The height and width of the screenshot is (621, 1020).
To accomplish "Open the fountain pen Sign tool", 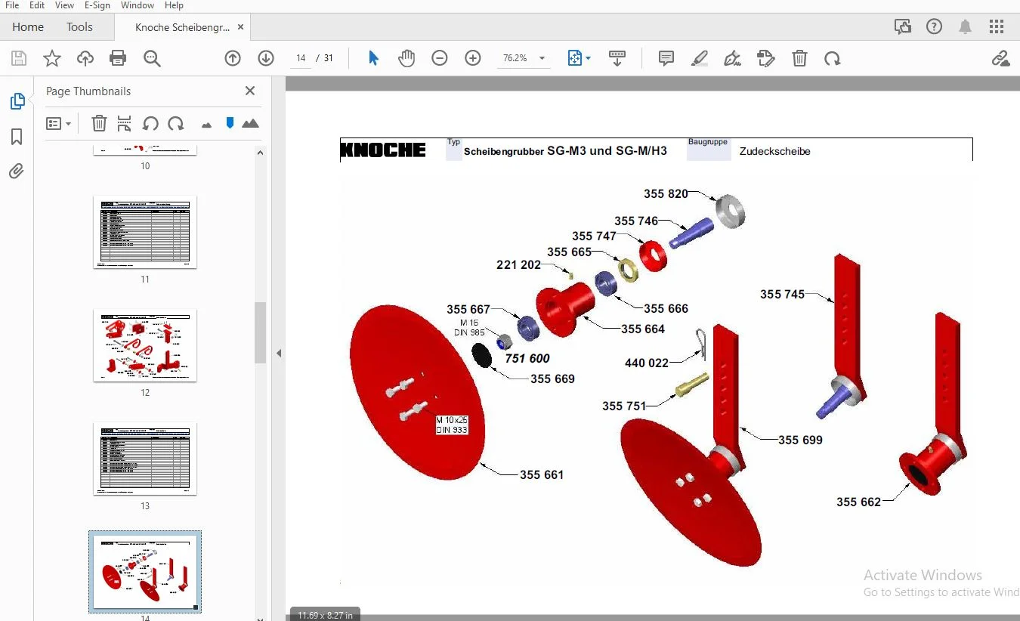I will click(732, 58).
